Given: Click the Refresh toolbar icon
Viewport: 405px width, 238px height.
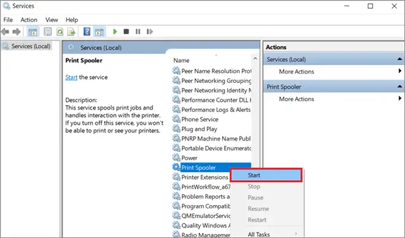Looking at the screenshot, I should pyautogui.click(x=60, y=32).
